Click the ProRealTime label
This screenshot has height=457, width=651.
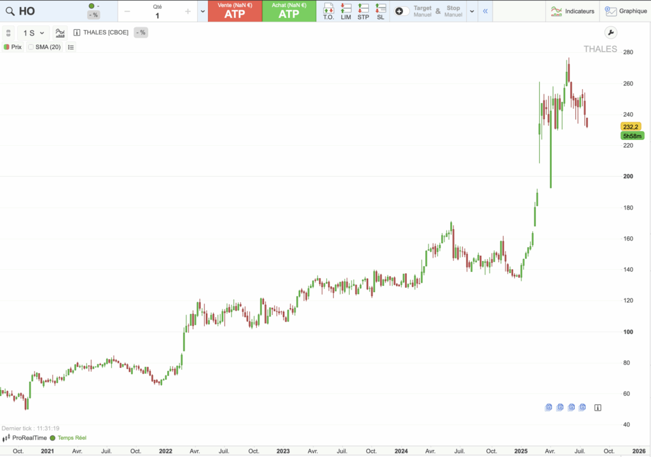[x=29, y=438]
